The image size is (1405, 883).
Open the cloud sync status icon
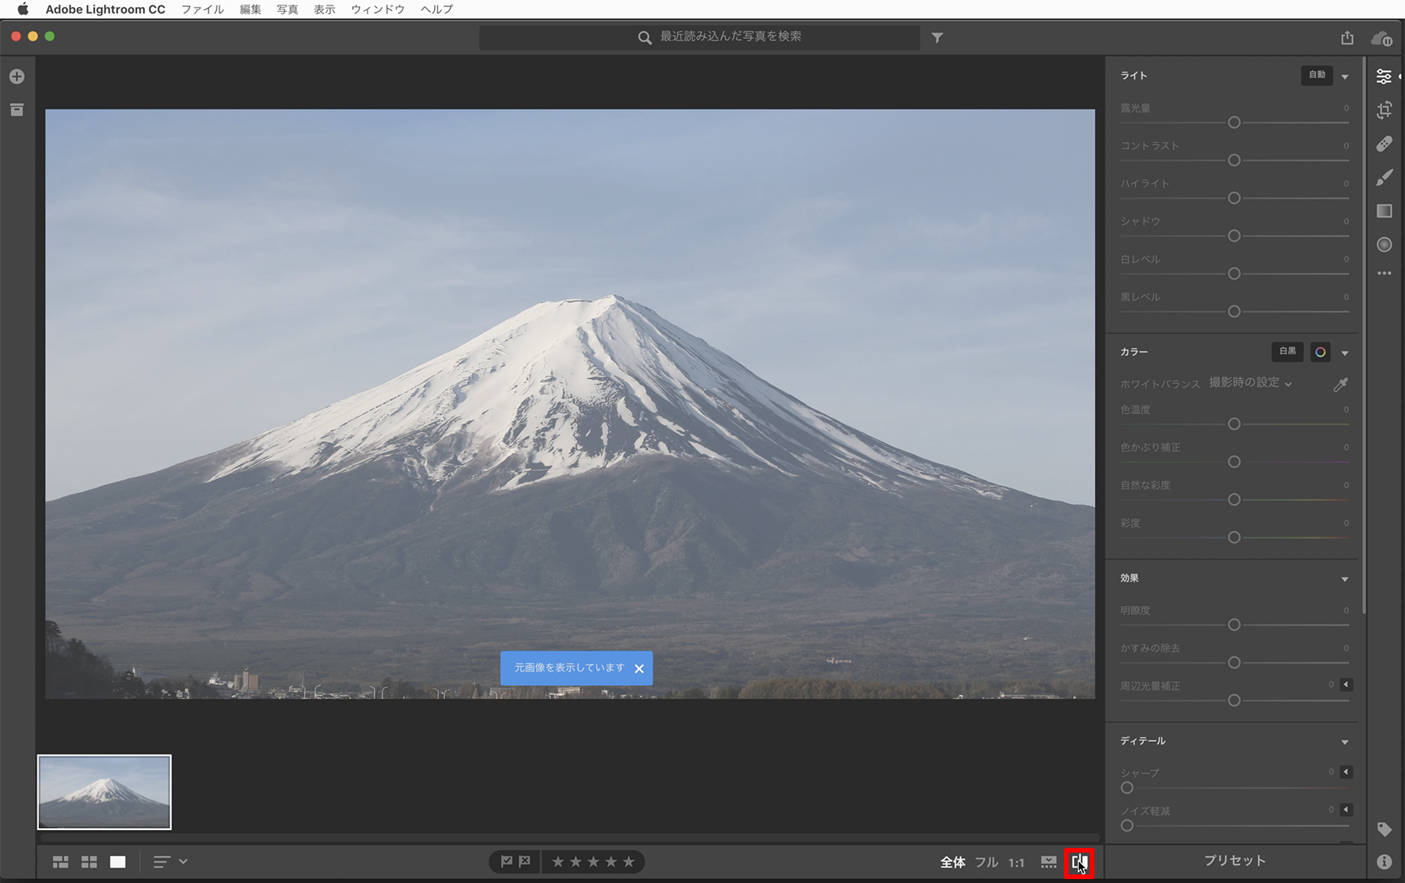1382,38
